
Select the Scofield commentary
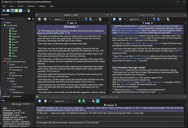15,48
